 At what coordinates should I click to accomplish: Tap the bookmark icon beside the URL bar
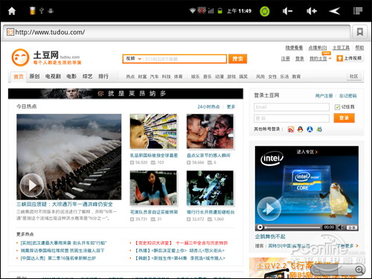tap(360, 32)
